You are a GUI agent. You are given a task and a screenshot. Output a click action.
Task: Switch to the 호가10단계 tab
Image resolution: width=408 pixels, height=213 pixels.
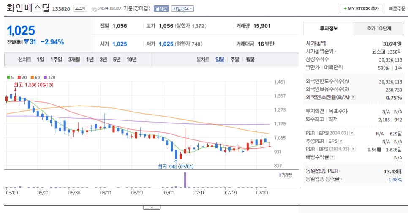[379, 28]
